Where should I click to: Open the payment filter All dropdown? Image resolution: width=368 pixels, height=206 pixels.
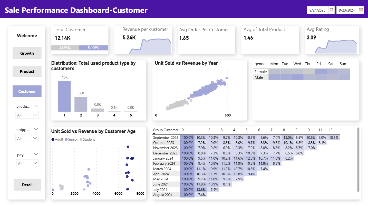[27, 163]
